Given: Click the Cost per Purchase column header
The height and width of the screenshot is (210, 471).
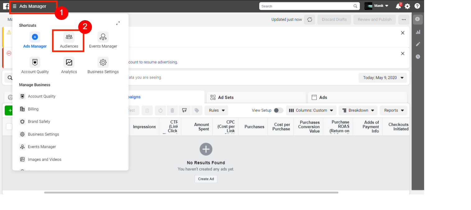Looking at the screenshot, I should tap(281, 127).
